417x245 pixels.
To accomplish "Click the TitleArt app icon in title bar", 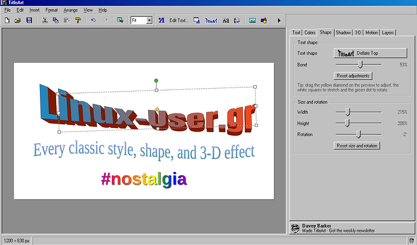I will click(4, 2).
